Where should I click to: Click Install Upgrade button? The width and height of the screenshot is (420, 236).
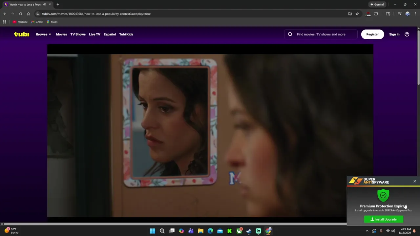(383, 219)
